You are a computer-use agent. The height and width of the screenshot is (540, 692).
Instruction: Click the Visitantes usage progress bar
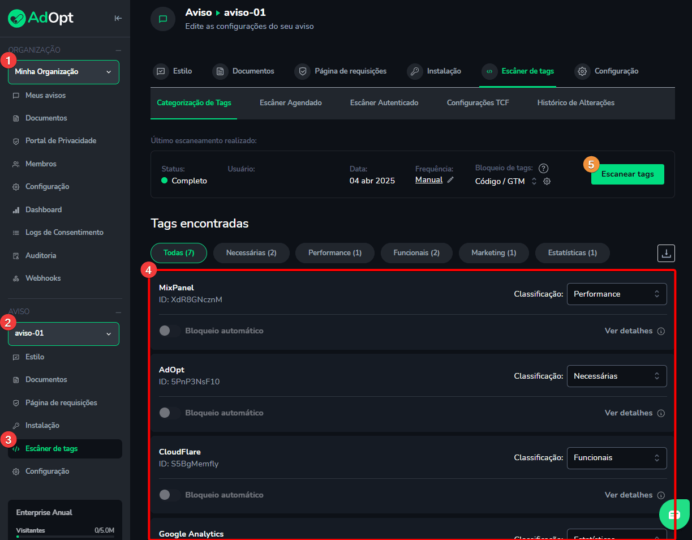point(65,536)
